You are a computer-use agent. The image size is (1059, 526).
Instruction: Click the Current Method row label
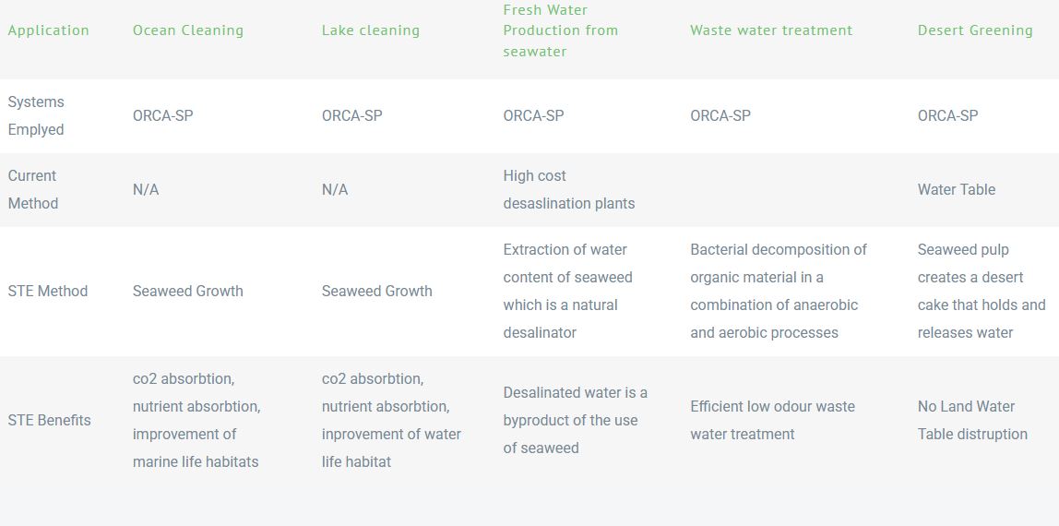click(33, 189)
